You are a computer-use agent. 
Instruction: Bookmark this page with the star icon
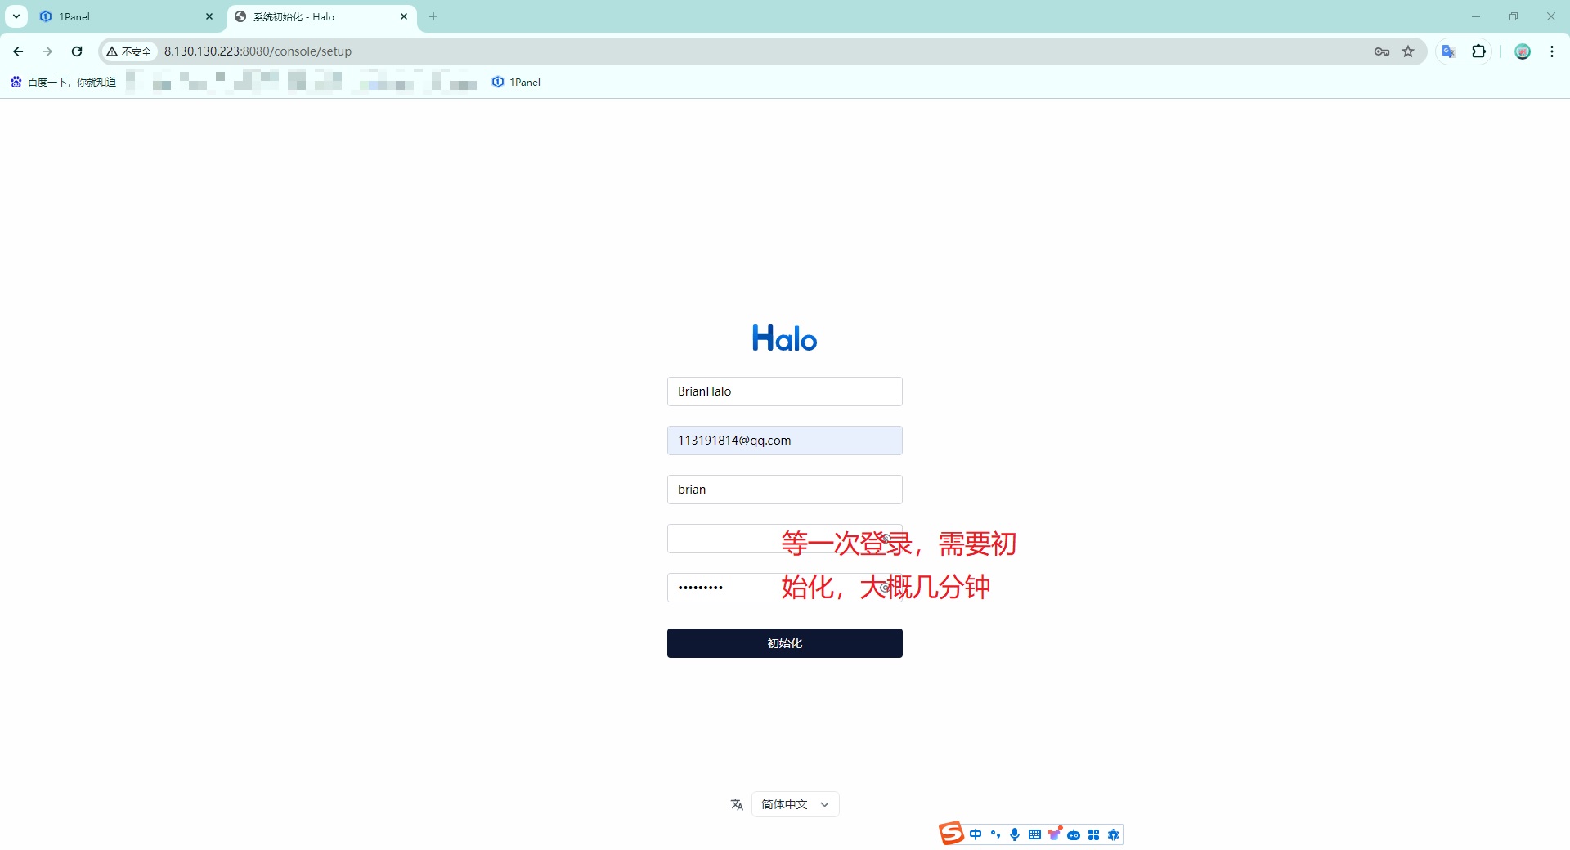(x=1408, y=51)
